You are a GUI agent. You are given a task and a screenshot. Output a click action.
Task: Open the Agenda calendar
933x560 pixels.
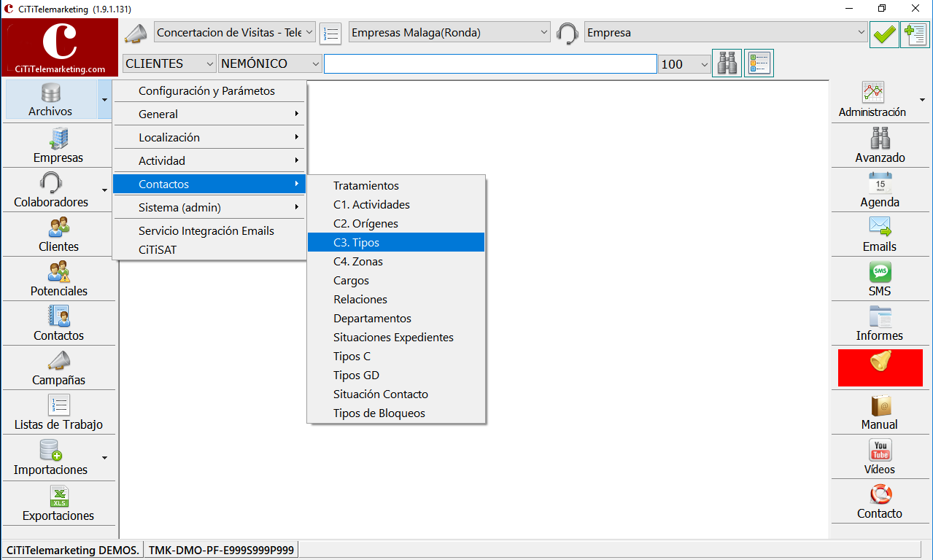point(880,190)
